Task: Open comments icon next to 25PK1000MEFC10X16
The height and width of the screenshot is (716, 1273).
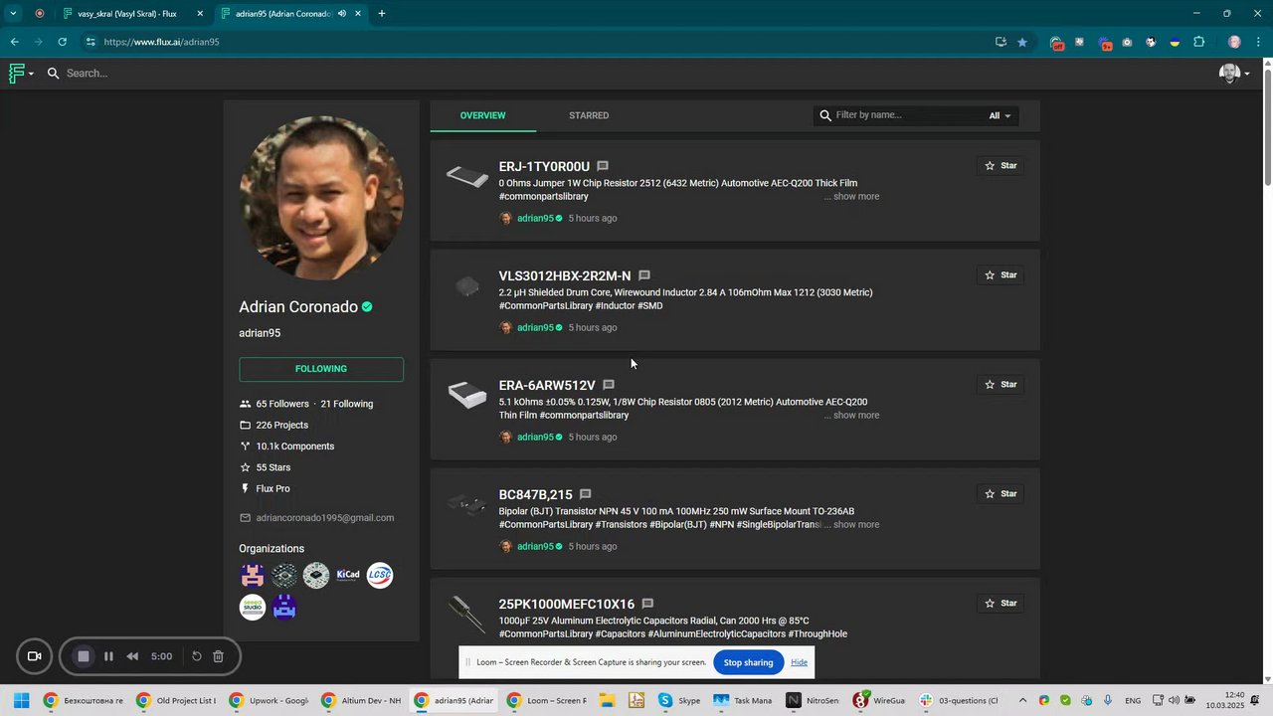Action: [647, 604]
